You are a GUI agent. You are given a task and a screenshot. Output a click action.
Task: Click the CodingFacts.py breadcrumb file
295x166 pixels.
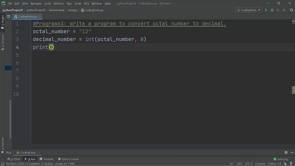(x=92, y=10)
